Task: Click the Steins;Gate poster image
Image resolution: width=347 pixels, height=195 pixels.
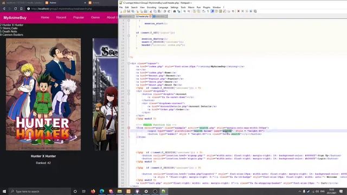Action: (x=105, y=94)
